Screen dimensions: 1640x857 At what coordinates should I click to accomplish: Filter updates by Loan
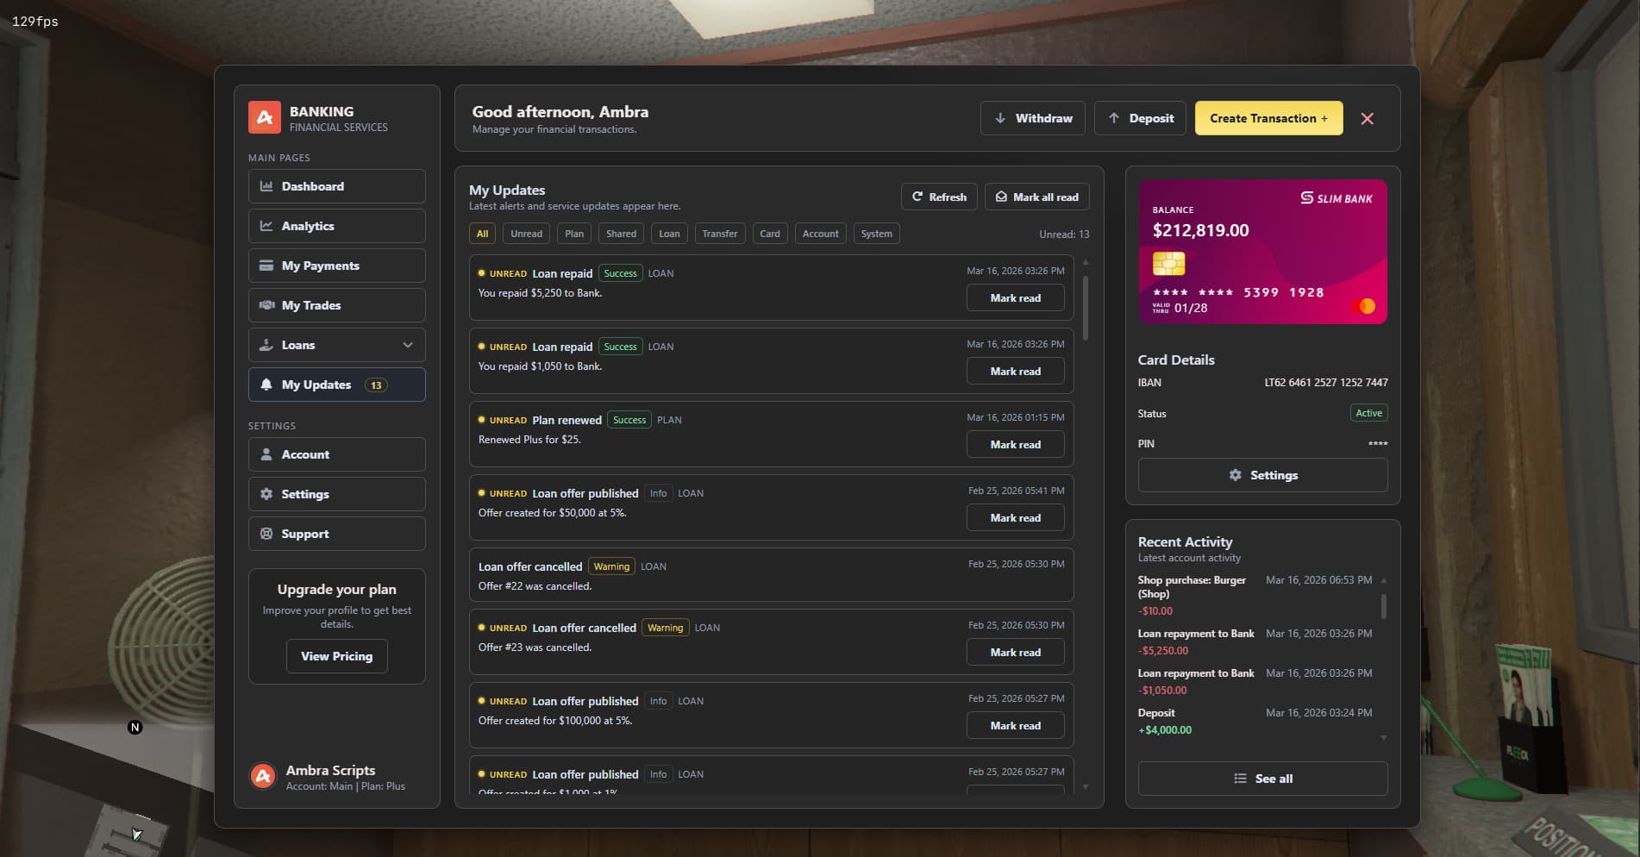click(669, 234)
